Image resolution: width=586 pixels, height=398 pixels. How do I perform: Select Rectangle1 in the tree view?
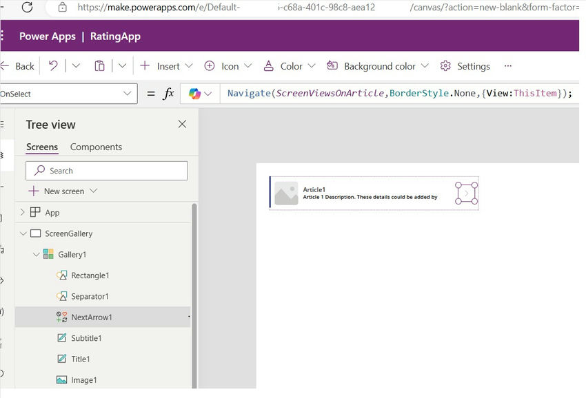(x=90, y=275)
